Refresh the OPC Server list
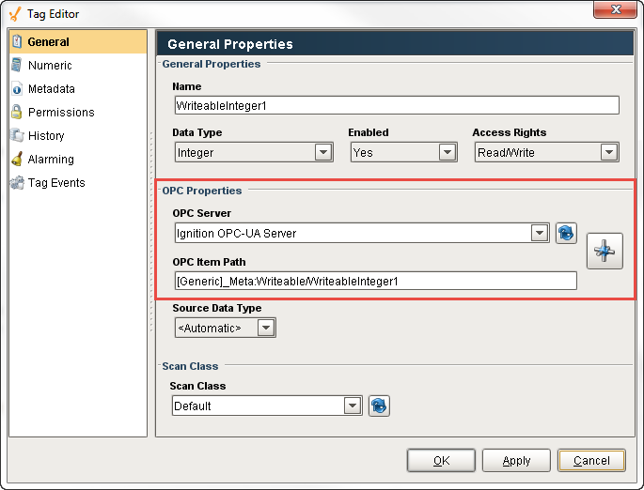The width and height of the screenshot is (644, 490). 566,234
